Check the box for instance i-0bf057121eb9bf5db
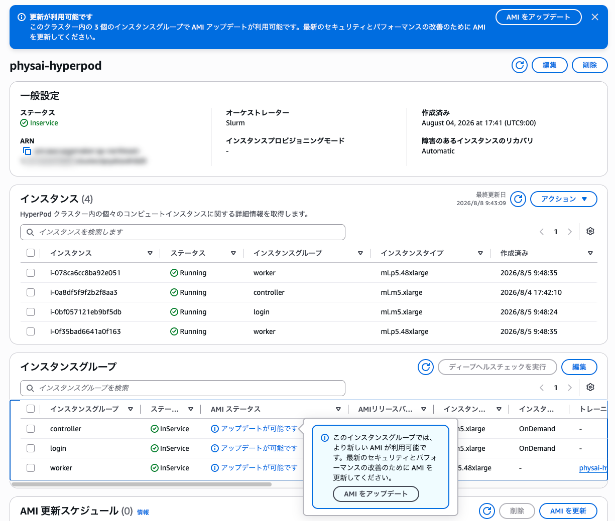Viewport: 615px width, 521px height. 31,312
